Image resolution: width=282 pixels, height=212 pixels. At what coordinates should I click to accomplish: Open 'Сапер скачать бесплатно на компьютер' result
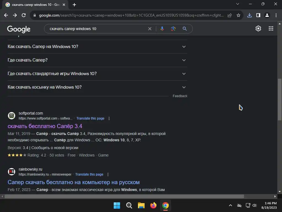pos(74,182)
